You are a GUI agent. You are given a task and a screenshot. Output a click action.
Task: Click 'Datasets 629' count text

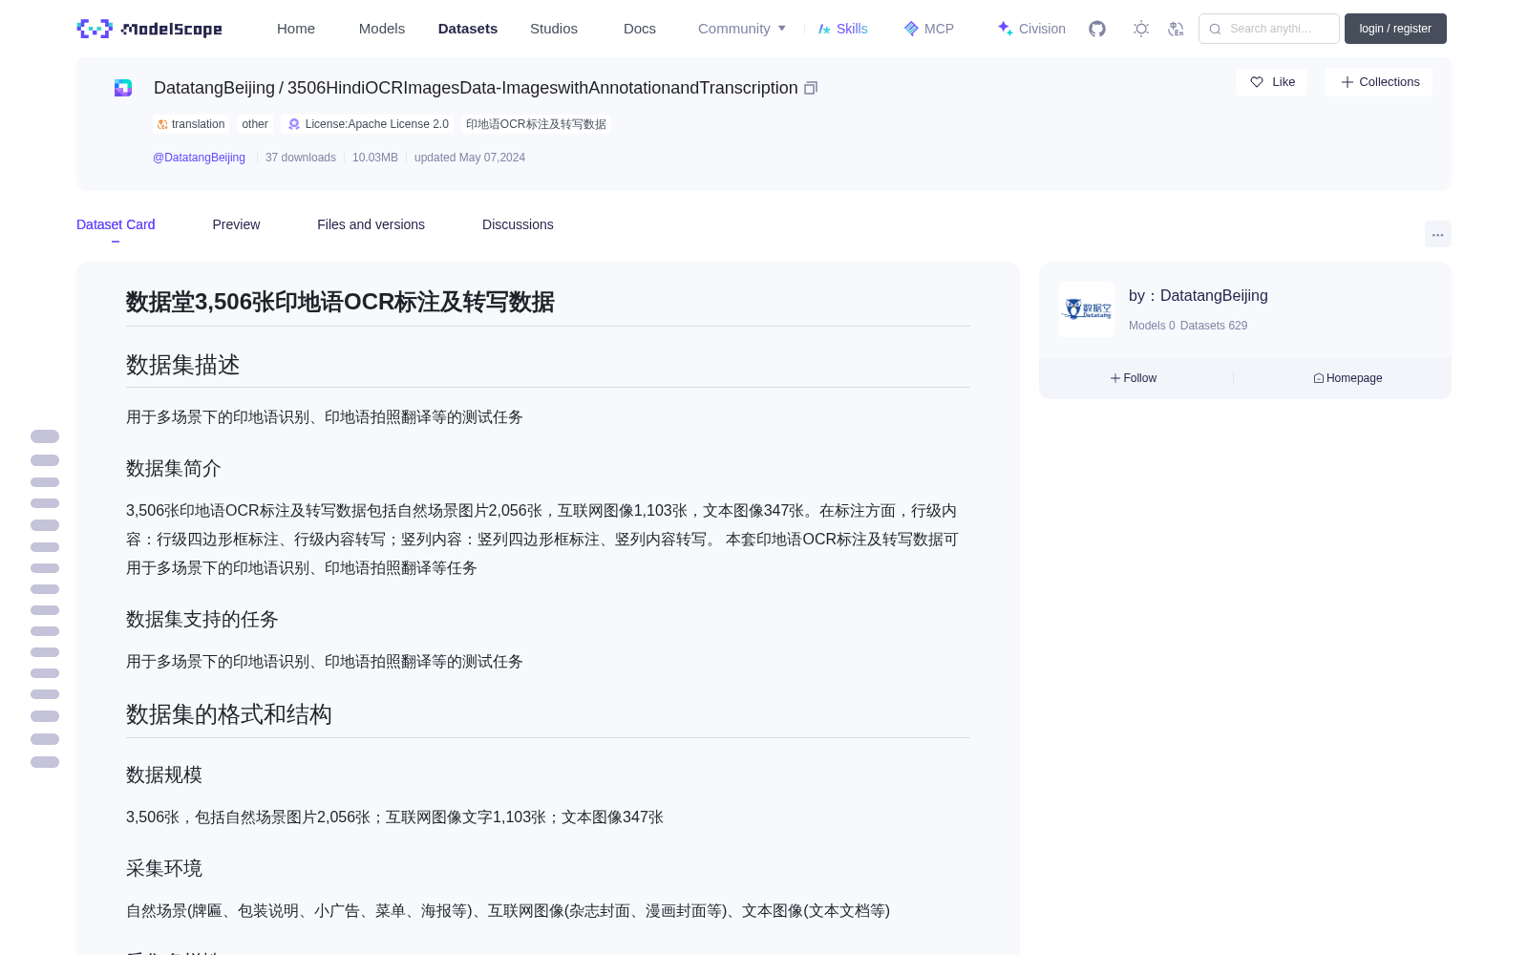1214,326
